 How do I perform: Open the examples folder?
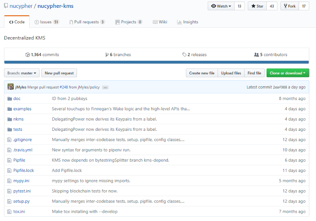coord(23,109)
